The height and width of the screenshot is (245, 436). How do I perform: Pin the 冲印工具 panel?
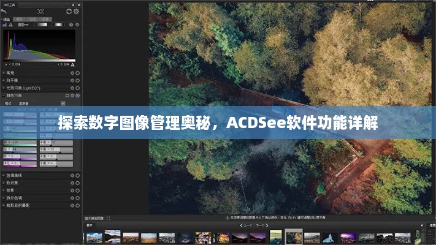[x=73, y=5]
